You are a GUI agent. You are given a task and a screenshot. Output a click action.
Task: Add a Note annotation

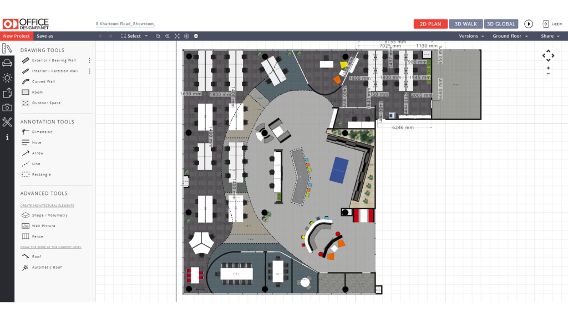(32, 142)
